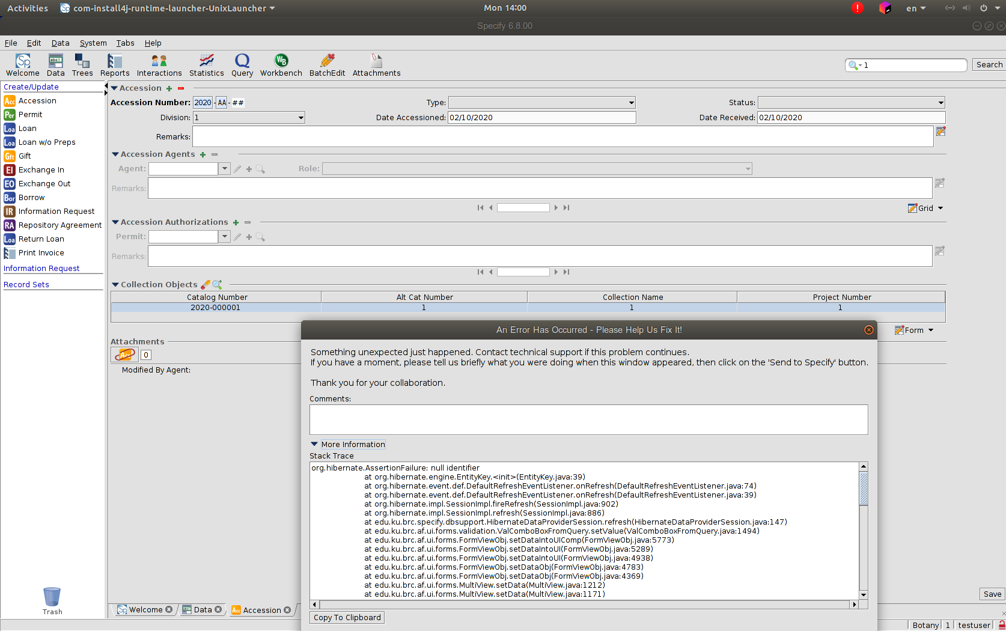Open the Trees tool
This screenshot has height=631, width=1006.
82,64
